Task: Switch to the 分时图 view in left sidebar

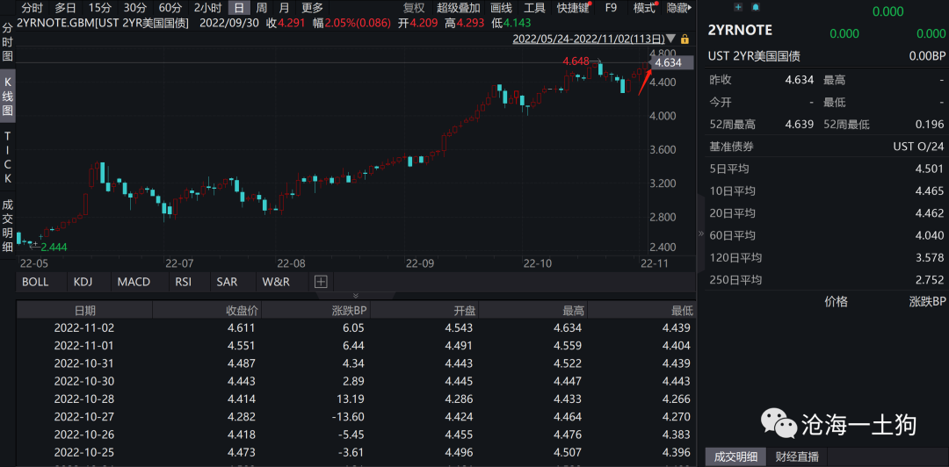Action: click(x=8, y=42)
